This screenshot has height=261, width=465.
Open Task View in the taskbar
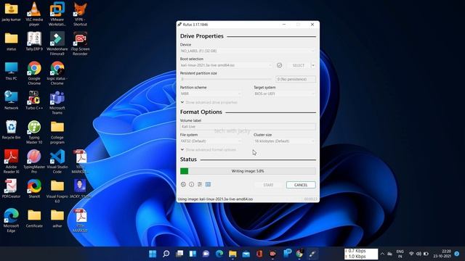[179, 254]
